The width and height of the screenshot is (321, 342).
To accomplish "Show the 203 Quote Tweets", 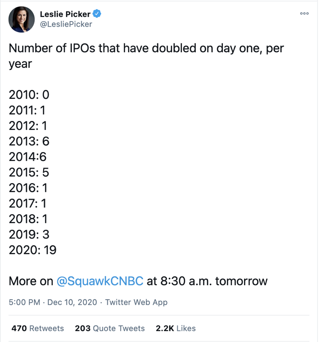I will coord(110,328).
